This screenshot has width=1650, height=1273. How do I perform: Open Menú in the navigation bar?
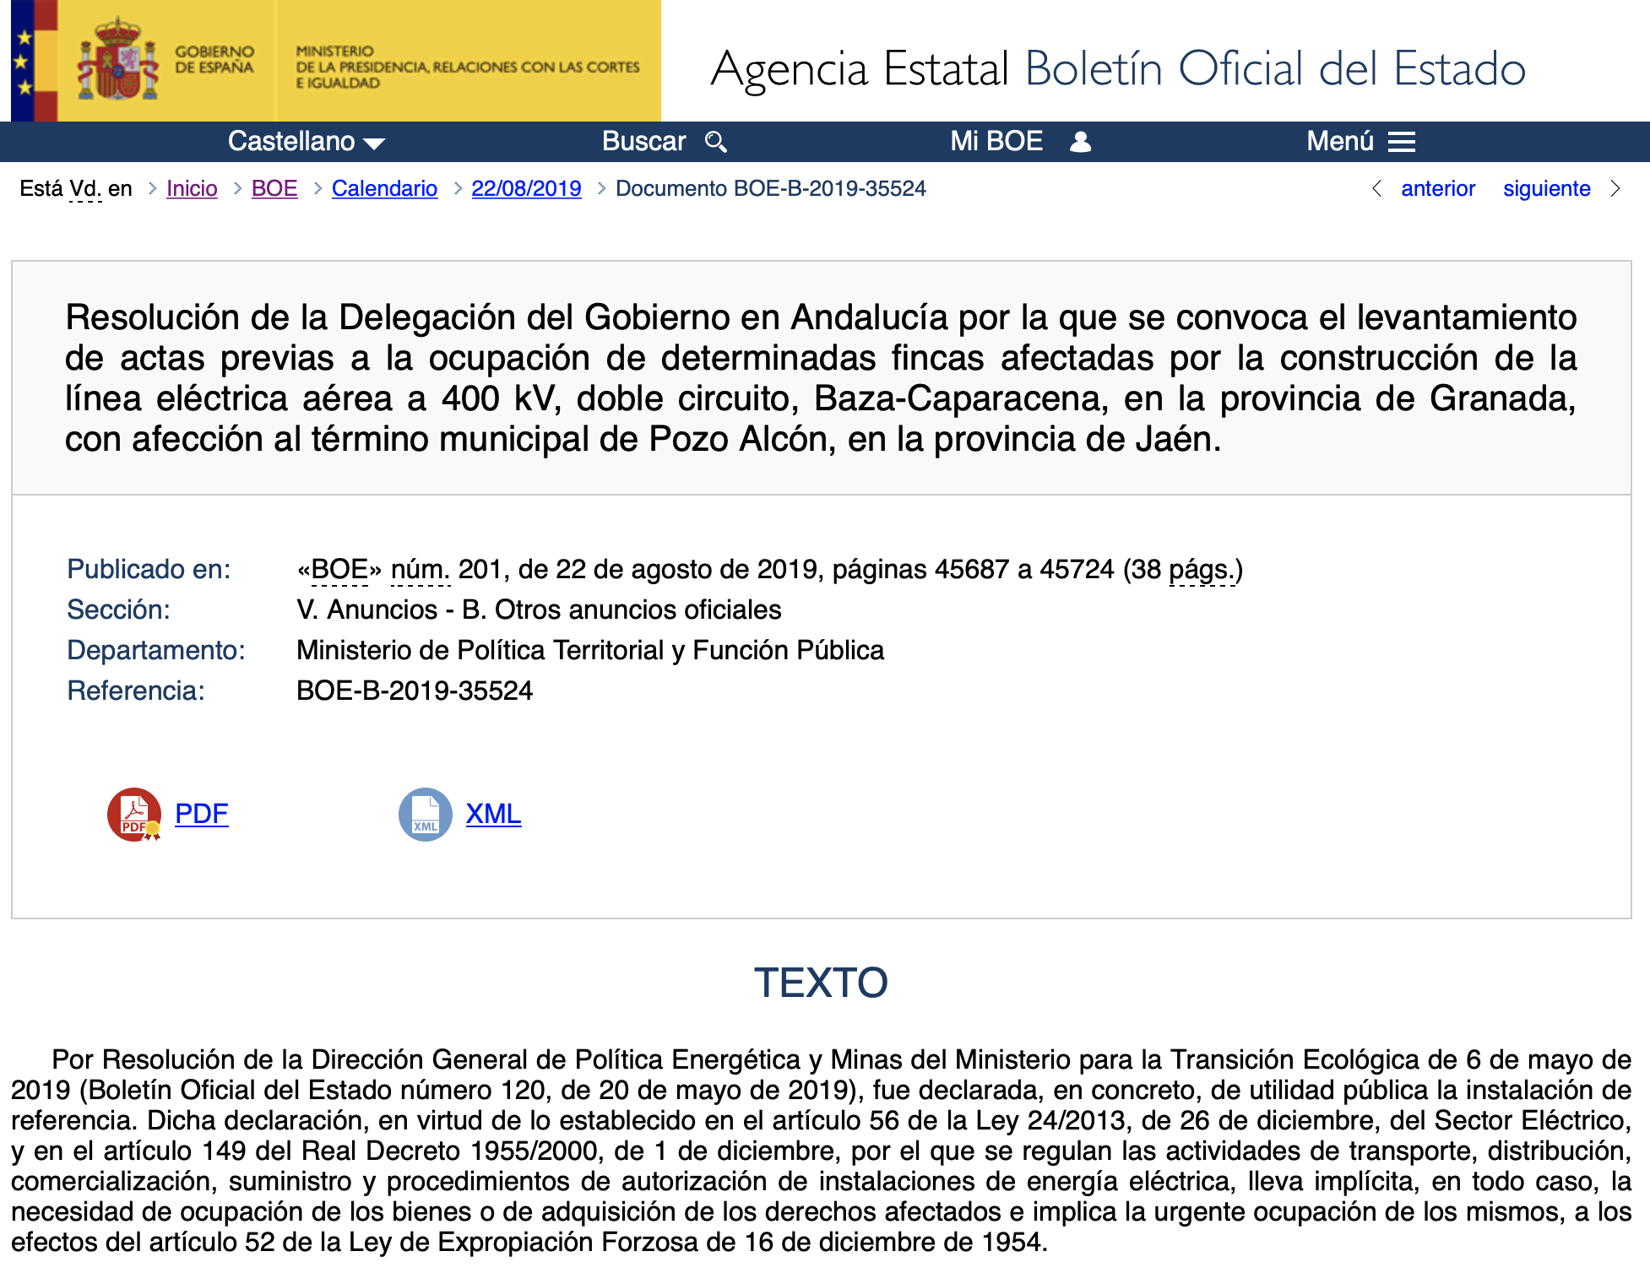[x=1360, y=141]
